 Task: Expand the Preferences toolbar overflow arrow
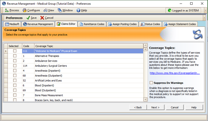coord(204,18)
